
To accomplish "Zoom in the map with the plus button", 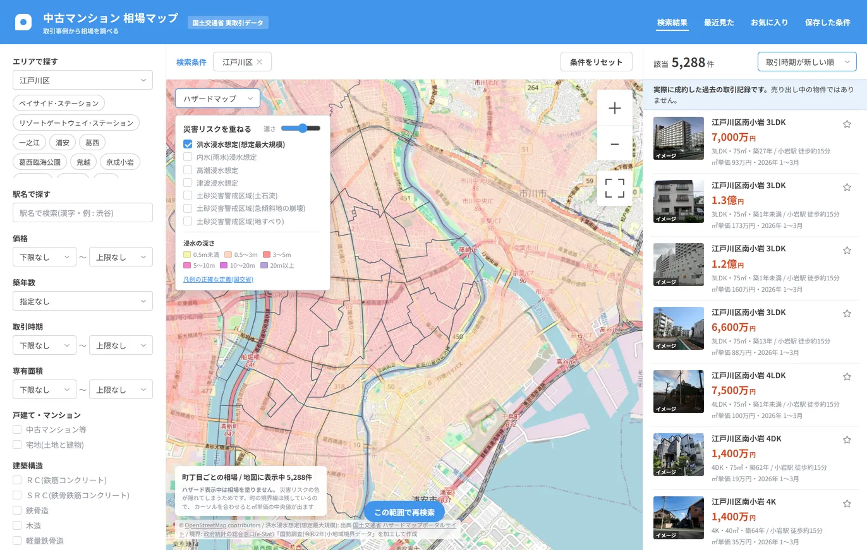I will [615, 108].
